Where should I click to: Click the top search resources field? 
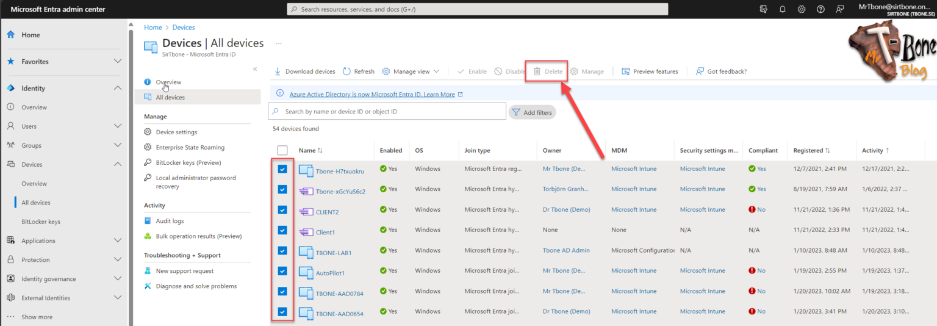click(478, 9)
